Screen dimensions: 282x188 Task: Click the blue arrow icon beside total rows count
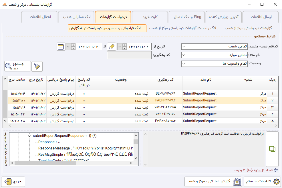[x=276, y=170]
